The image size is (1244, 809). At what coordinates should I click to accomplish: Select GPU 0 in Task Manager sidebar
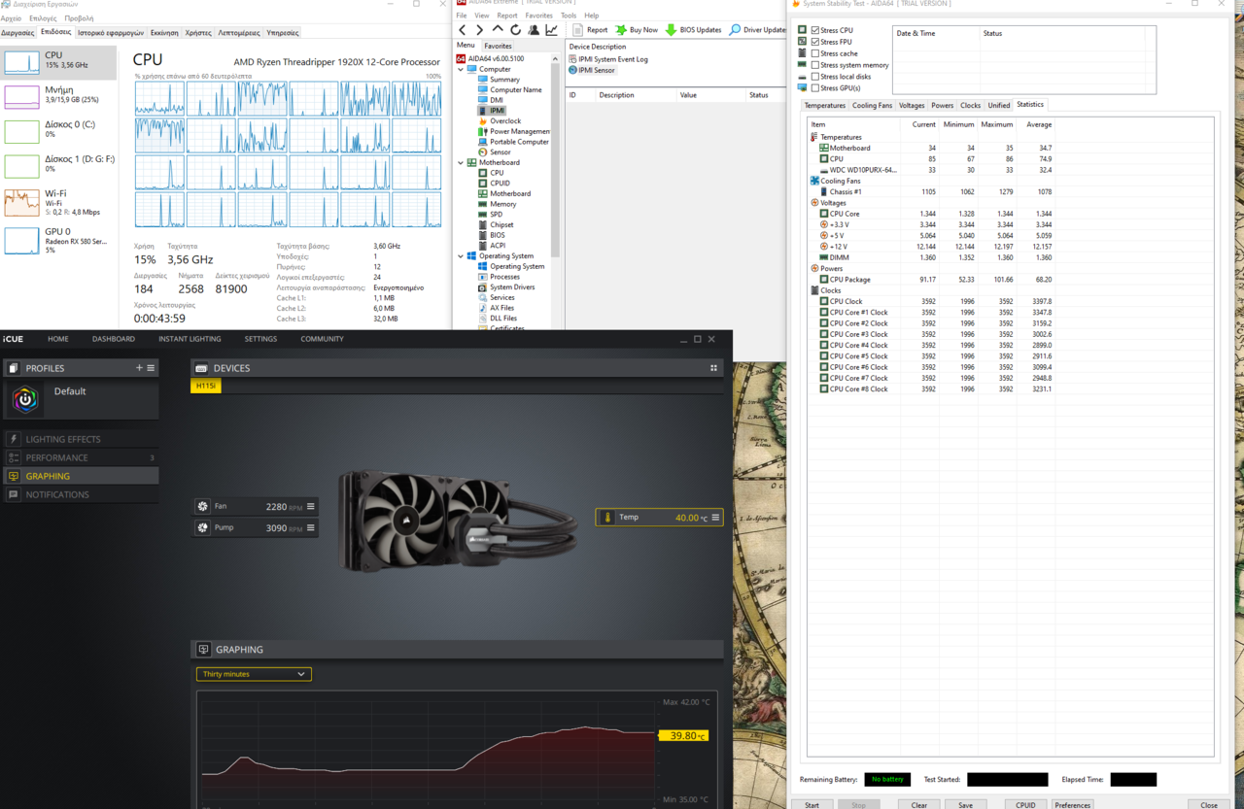(x=58, y=240)
